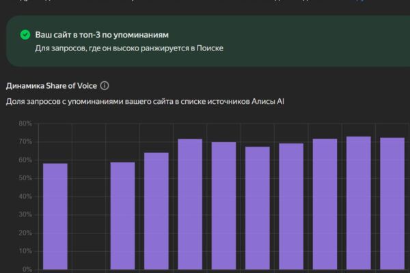410x273 pixels.
Task: Click the 50% label on the vertical axis
Action: pos(25,178)
